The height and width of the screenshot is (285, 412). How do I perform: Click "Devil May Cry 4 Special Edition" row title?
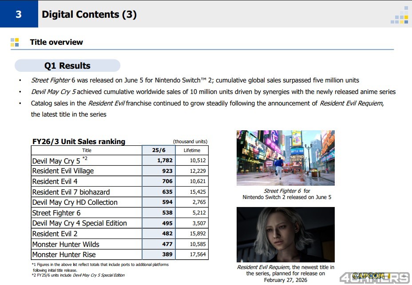click(x=79, y=223)
